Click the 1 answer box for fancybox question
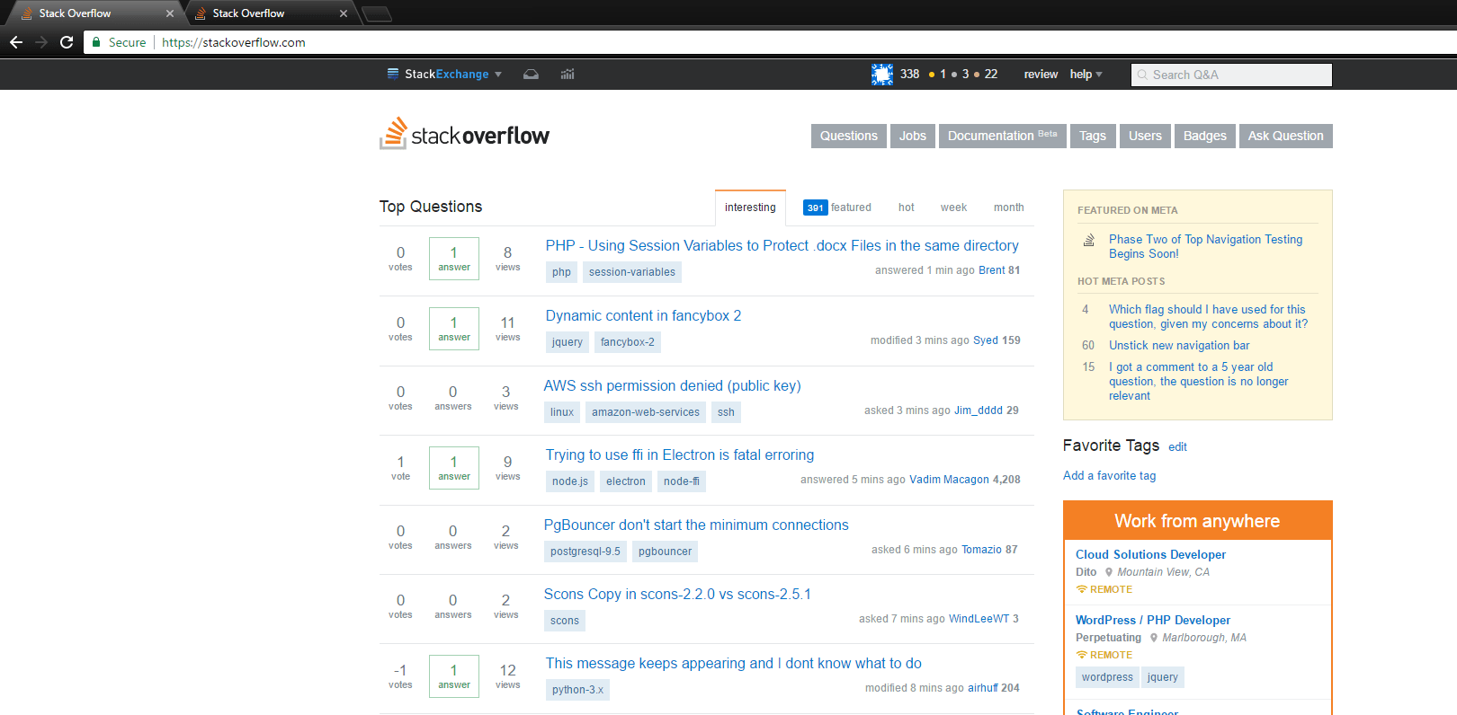The height and width of the screenshot is (715, 1457). click(x=454, y=329)
